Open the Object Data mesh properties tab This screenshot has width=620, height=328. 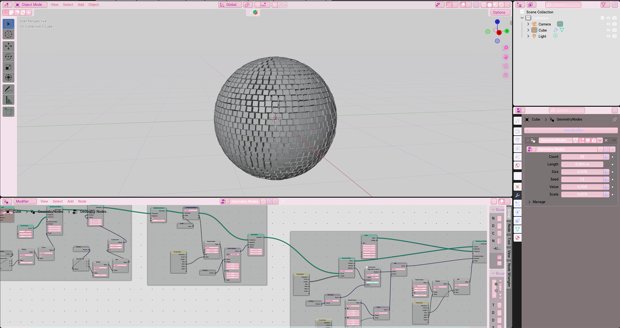coord(518,229)
